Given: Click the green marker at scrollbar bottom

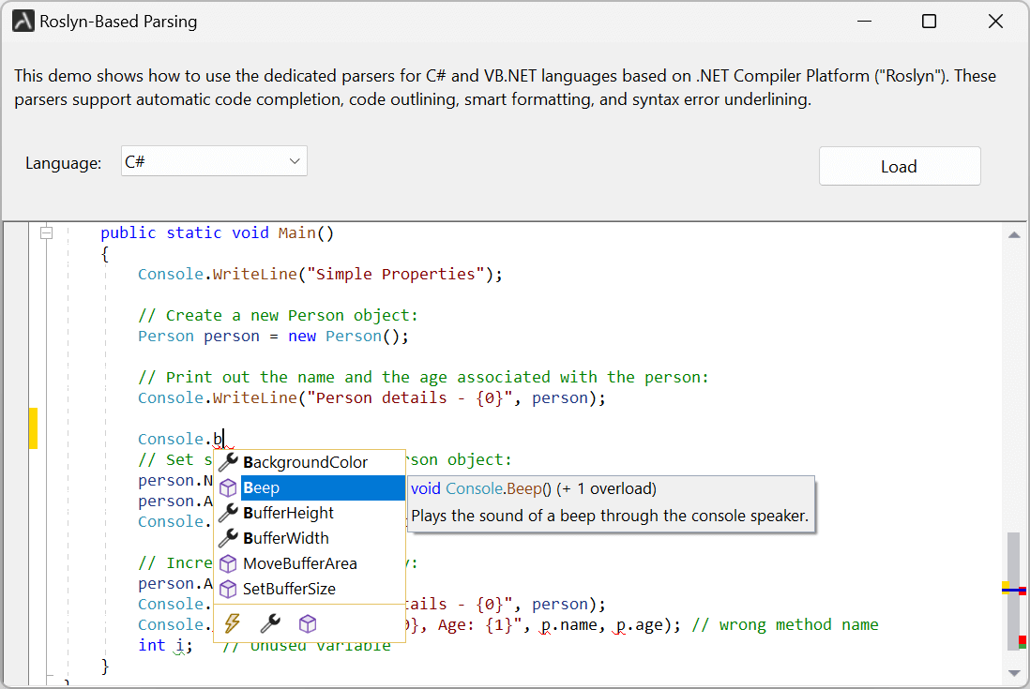Looking at the screenshot, I should [1022, 647].
